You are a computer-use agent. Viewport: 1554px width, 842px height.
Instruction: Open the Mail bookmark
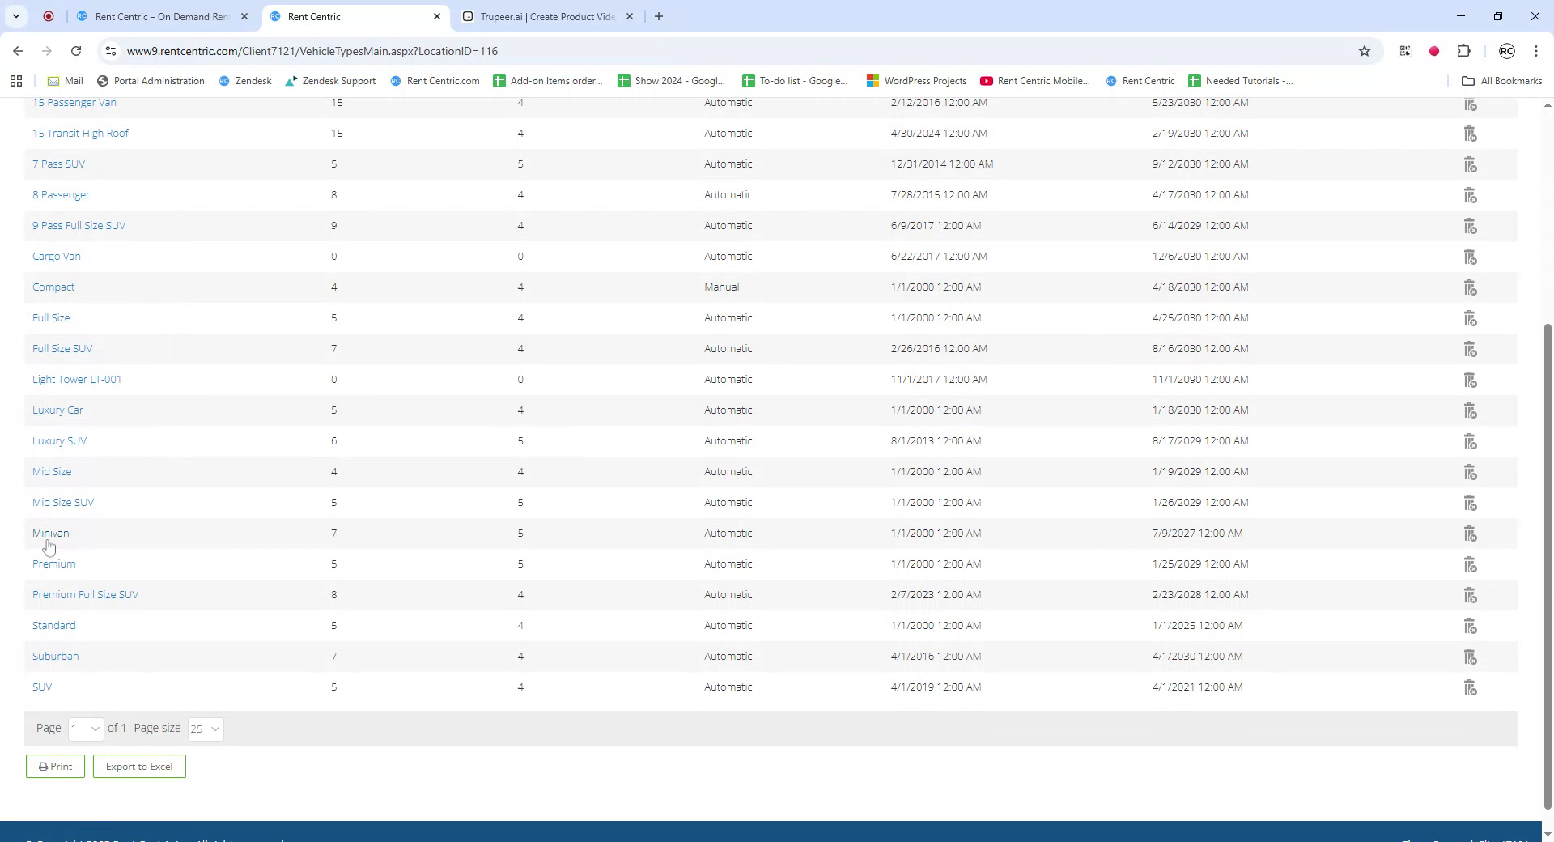65,80
